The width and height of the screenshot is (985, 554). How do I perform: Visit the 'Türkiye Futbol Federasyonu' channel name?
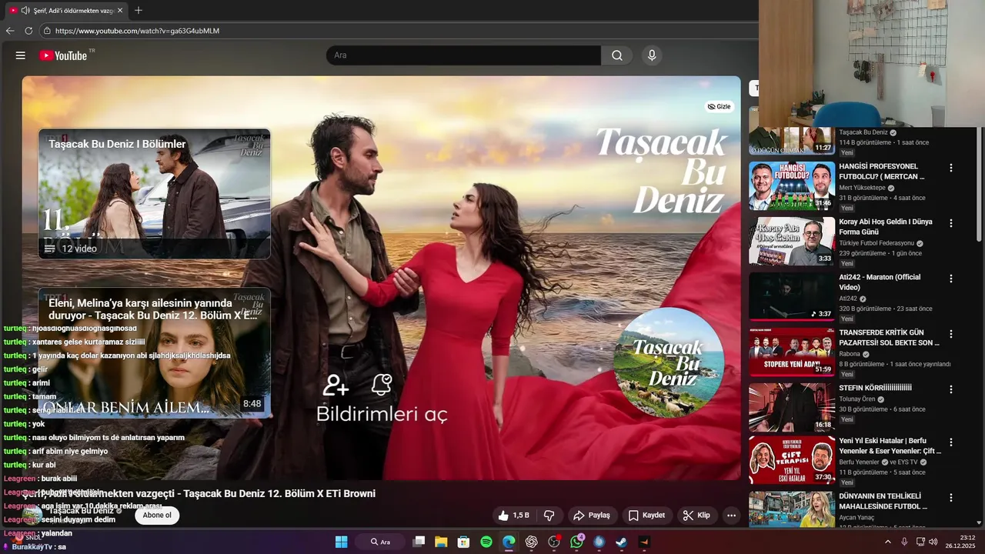pyautogui.click(x=876, y=243)
